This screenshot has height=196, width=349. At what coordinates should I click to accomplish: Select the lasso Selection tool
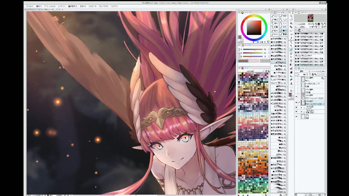point(291,30)
